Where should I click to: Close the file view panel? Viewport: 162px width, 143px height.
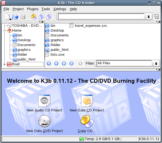159,22
